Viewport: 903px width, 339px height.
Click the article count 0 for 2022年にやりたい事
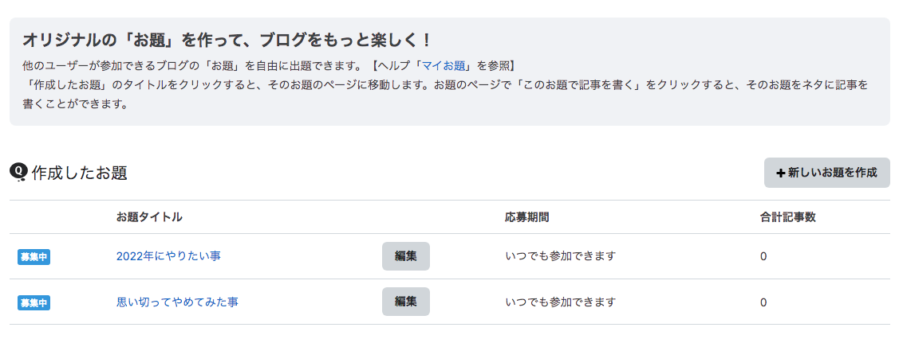coord(763,257)
